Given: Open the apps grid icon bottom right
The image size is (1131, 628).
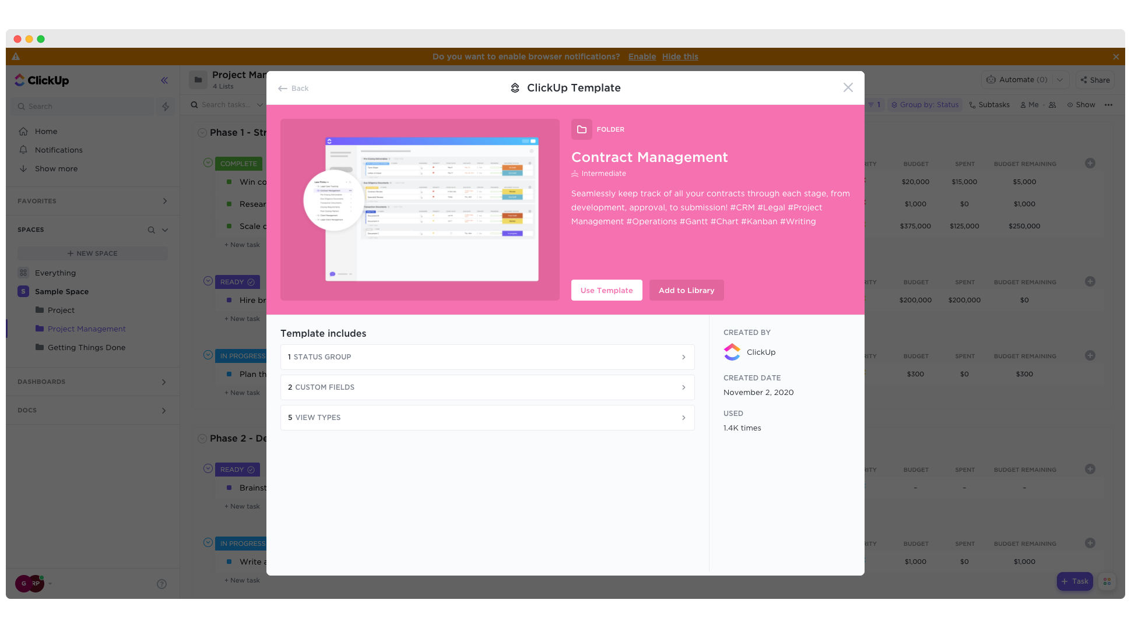Looking at the screenshot, I should [1107, 581].
